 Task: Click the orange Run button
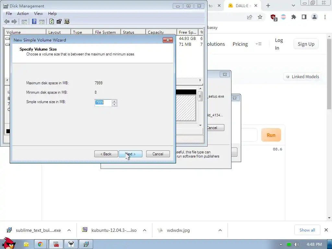[x=271, y=135]
